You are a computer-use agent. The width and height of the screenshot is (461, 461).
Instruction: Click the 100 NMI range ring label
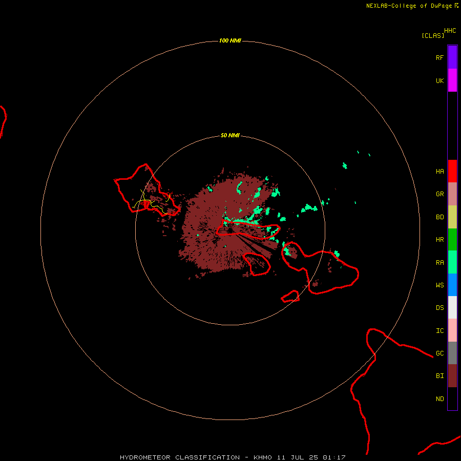pyautogui.click(x=230, y=40)
